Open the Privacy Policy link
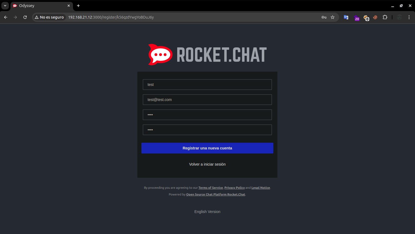The height and width of the screenshot is (234, 415). tap(235, 188)
